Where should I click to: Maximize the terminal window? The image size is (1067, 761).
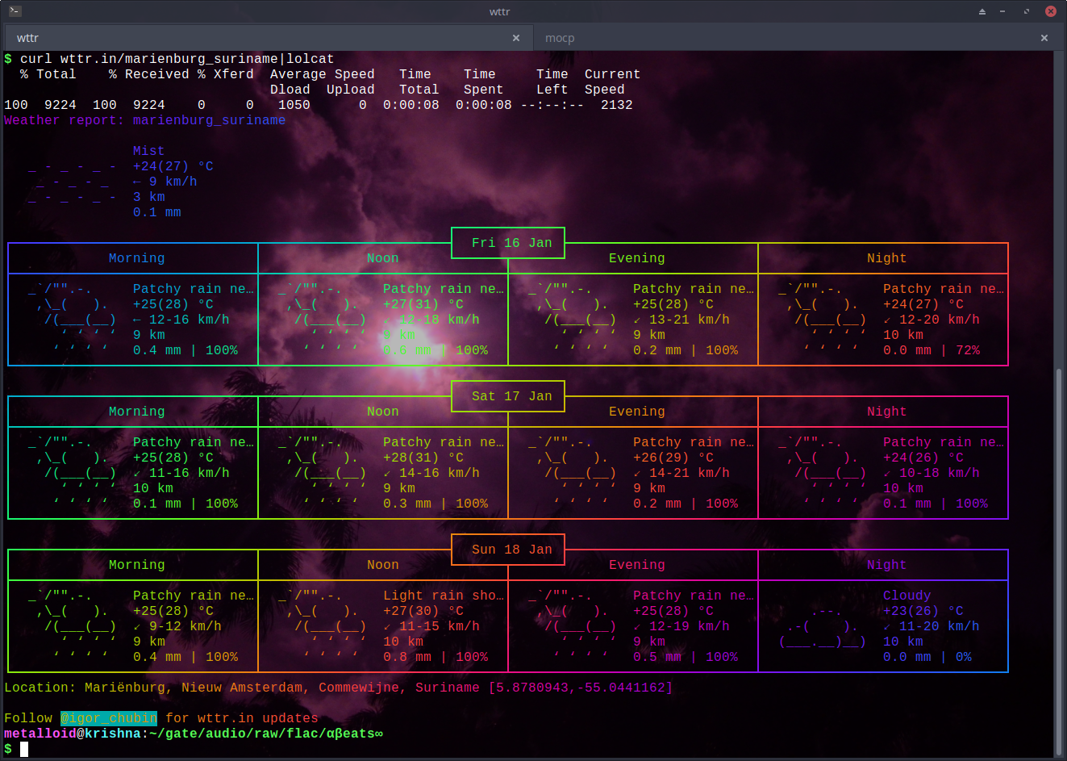click(1026, 11)
